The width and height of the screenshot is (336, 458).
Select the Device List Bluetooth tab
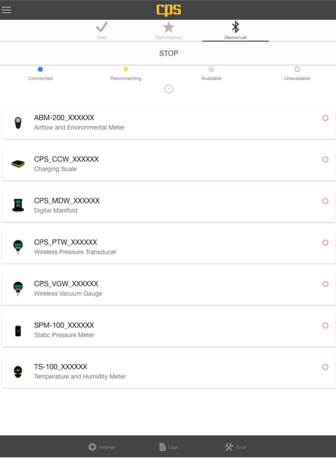pyautogui.click(x=236, y=31)
